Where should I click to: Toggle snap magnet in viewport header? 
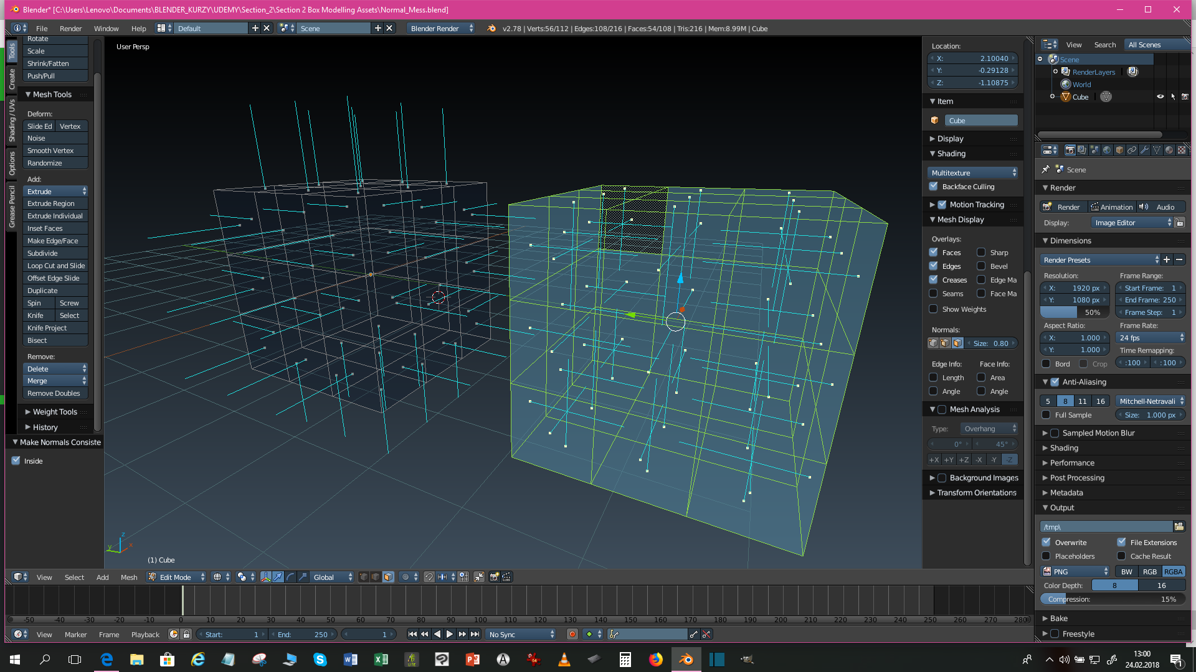[x=429, y=577]
